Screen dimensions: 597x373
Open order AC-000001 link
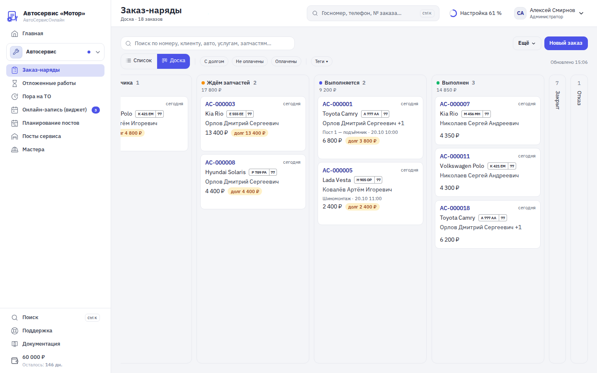(x=337, y=104)
